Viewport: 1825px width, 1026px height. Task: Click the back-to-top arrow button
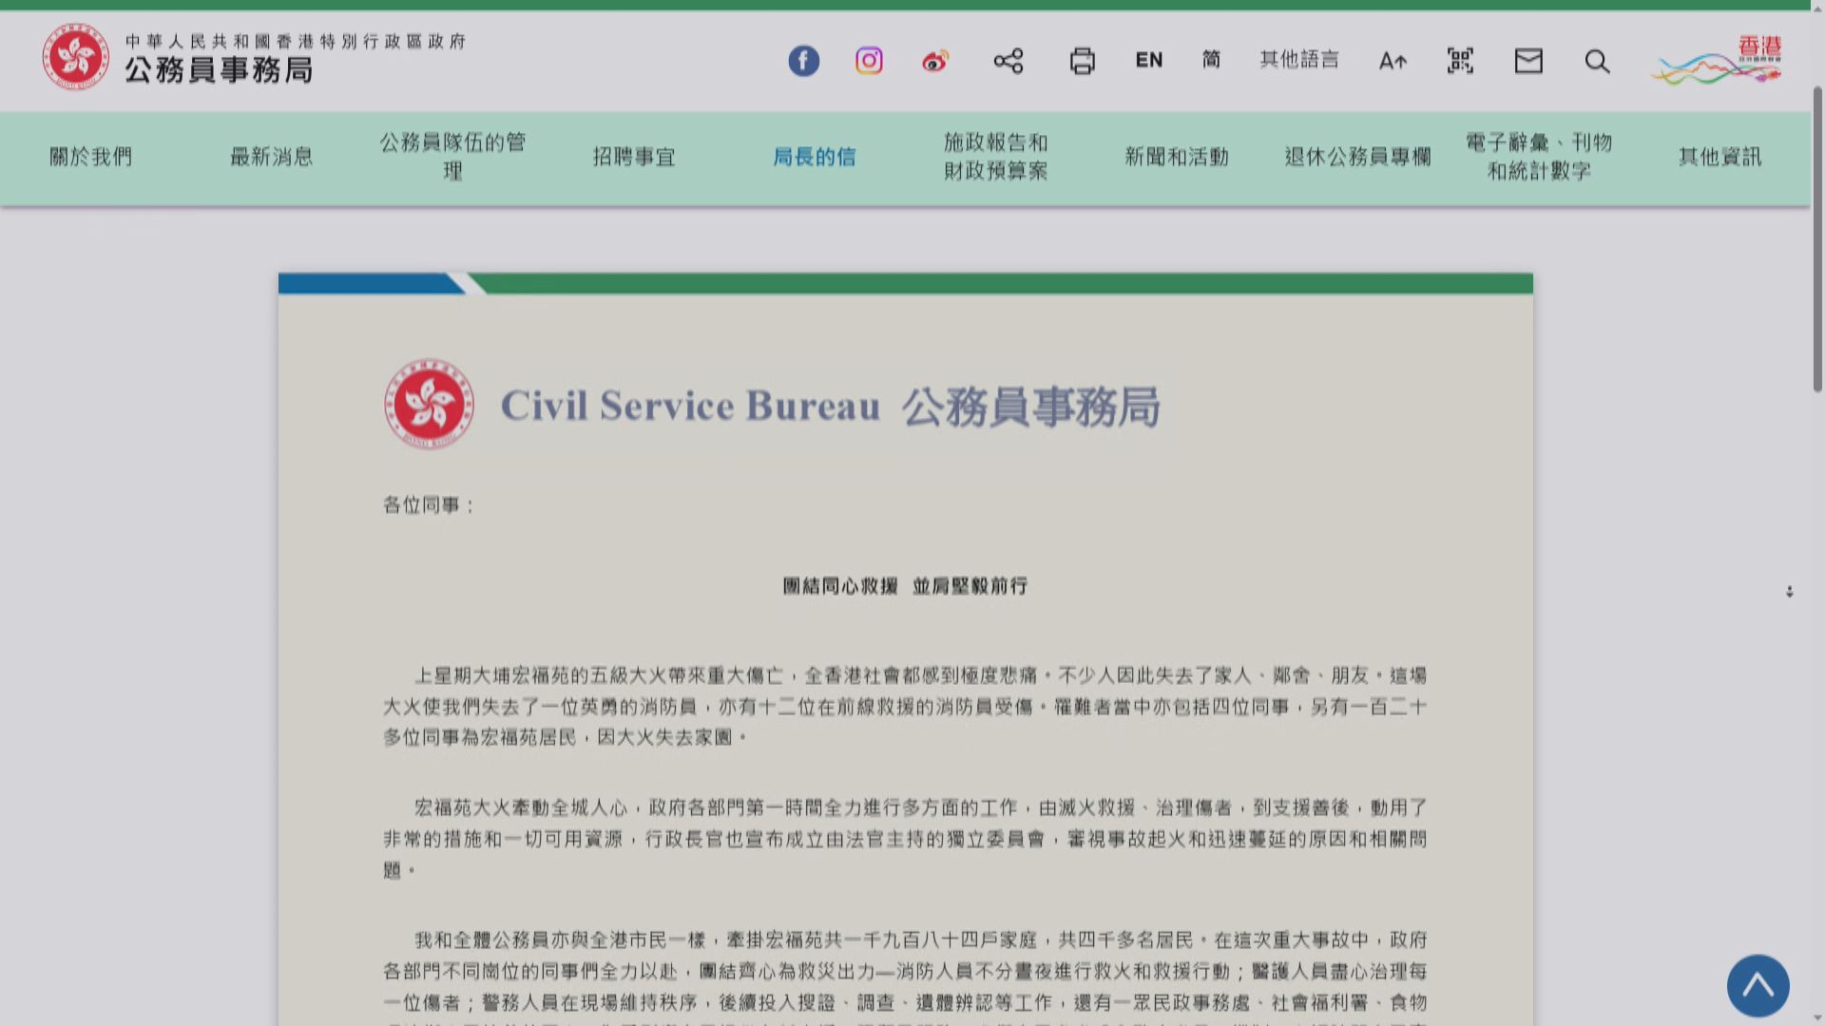pyautogui.click(x=1759, y=986)
